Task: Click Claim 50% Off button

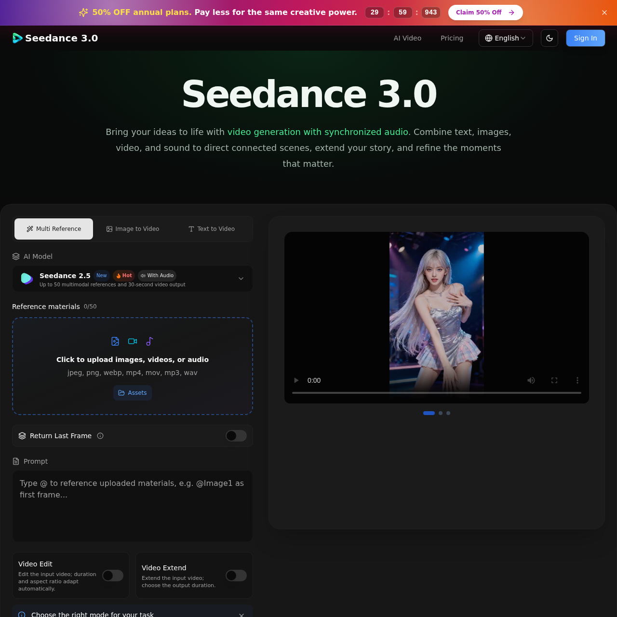Action: (485, 13)
